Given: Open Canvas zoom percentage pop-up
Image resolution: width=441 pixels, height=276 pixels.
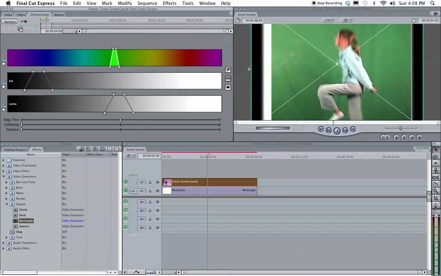Looking at the screenshot, I should coord(328,20).
